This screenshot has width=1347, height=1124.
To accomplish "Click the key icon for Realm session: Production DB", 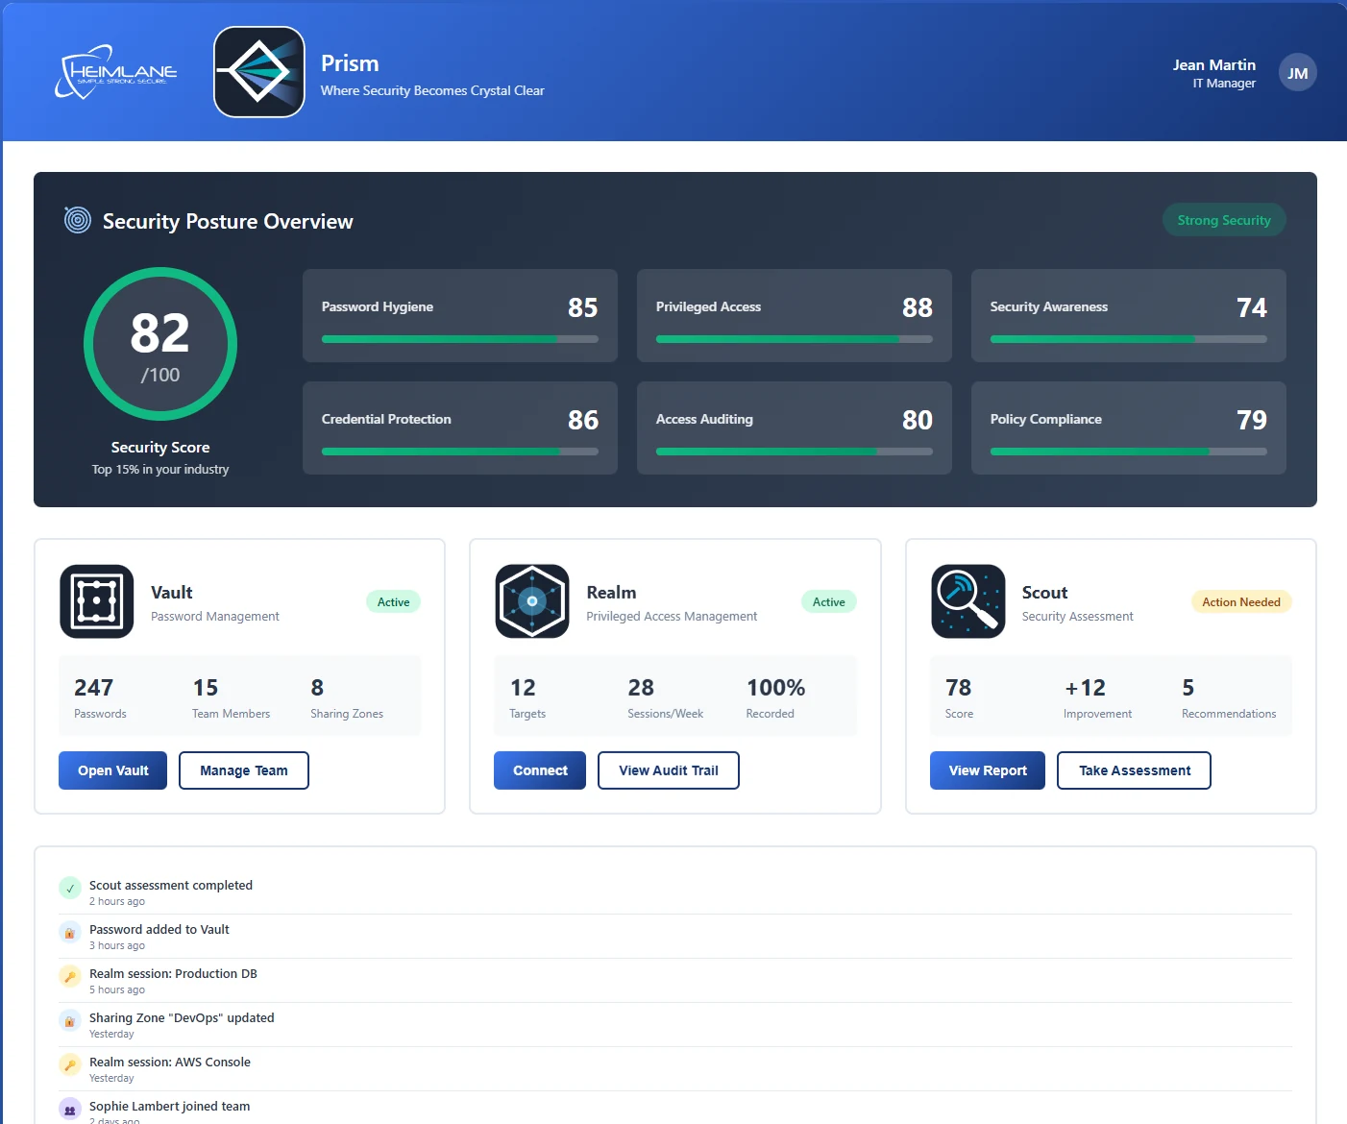I will point(70,976).
